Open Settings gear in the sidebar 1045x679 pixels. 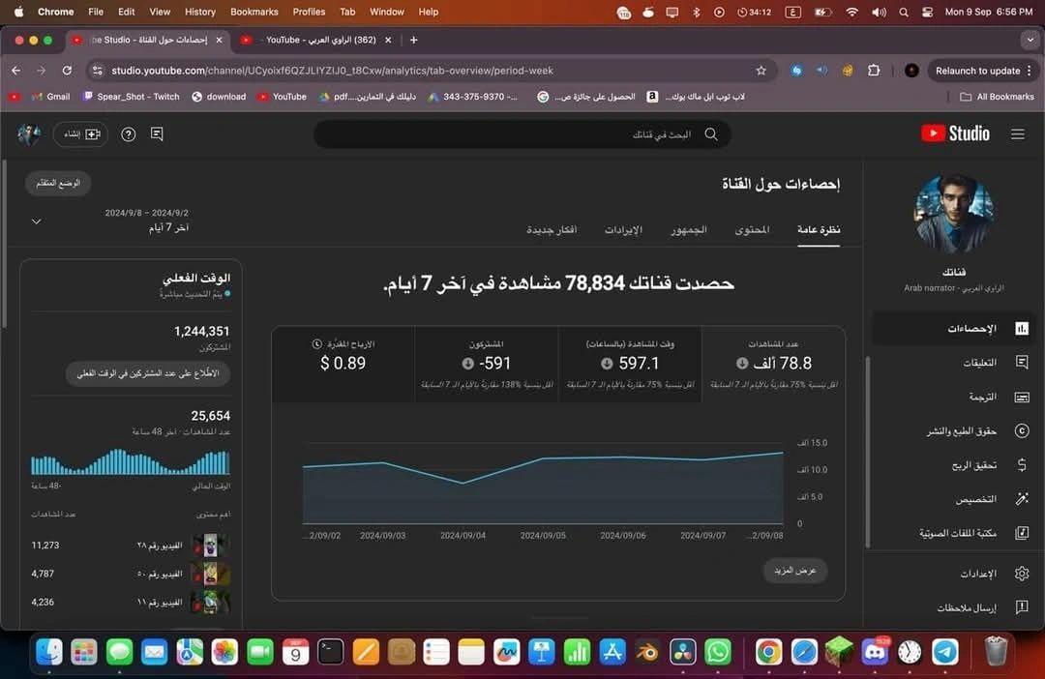1021,574
